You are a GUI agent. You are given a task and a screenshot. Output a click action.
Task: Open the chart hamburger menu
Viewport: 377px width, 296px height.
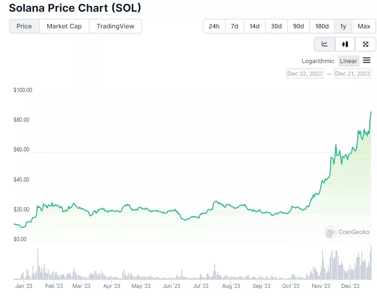click(367, 60)
